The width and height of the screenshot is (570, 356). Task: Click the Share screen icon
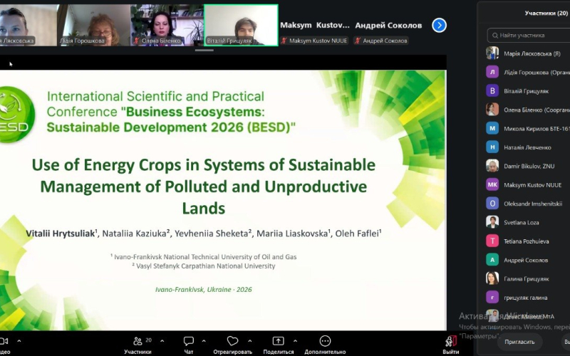click(278, 341)
